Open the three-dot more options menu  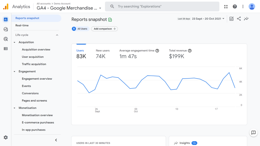[x=243, y=6]
